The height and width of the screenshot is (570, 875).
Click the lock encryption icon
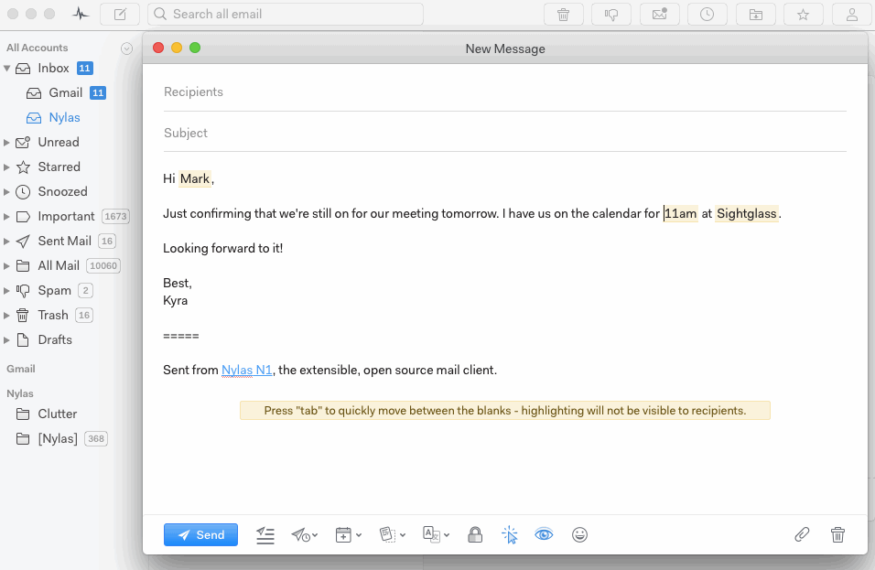point(475,535)
